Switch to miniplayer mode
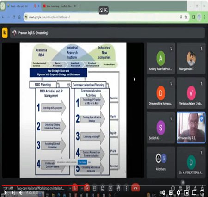Viewport: 208px width, 197px height. click(186, 192)
